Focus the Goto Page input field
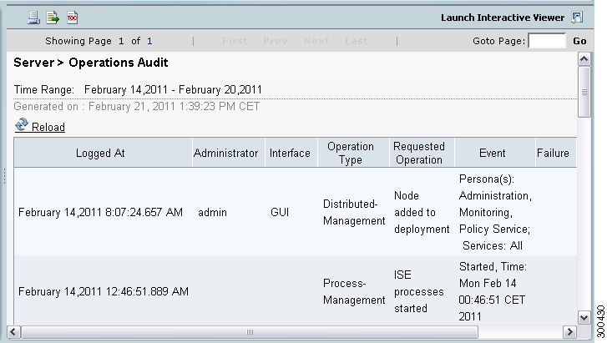Viewport: 607px width, 343px height. (x=547, y=41)
